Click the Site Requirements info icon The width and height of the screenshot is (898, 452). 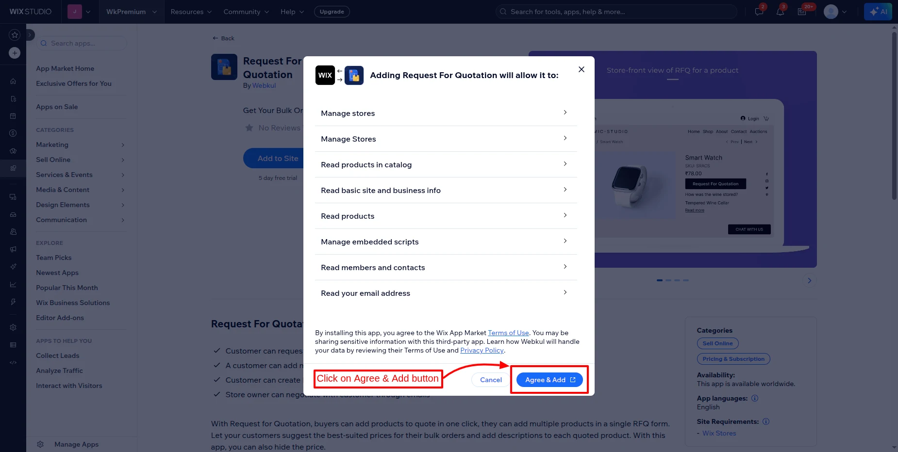(x=766, y=421)
